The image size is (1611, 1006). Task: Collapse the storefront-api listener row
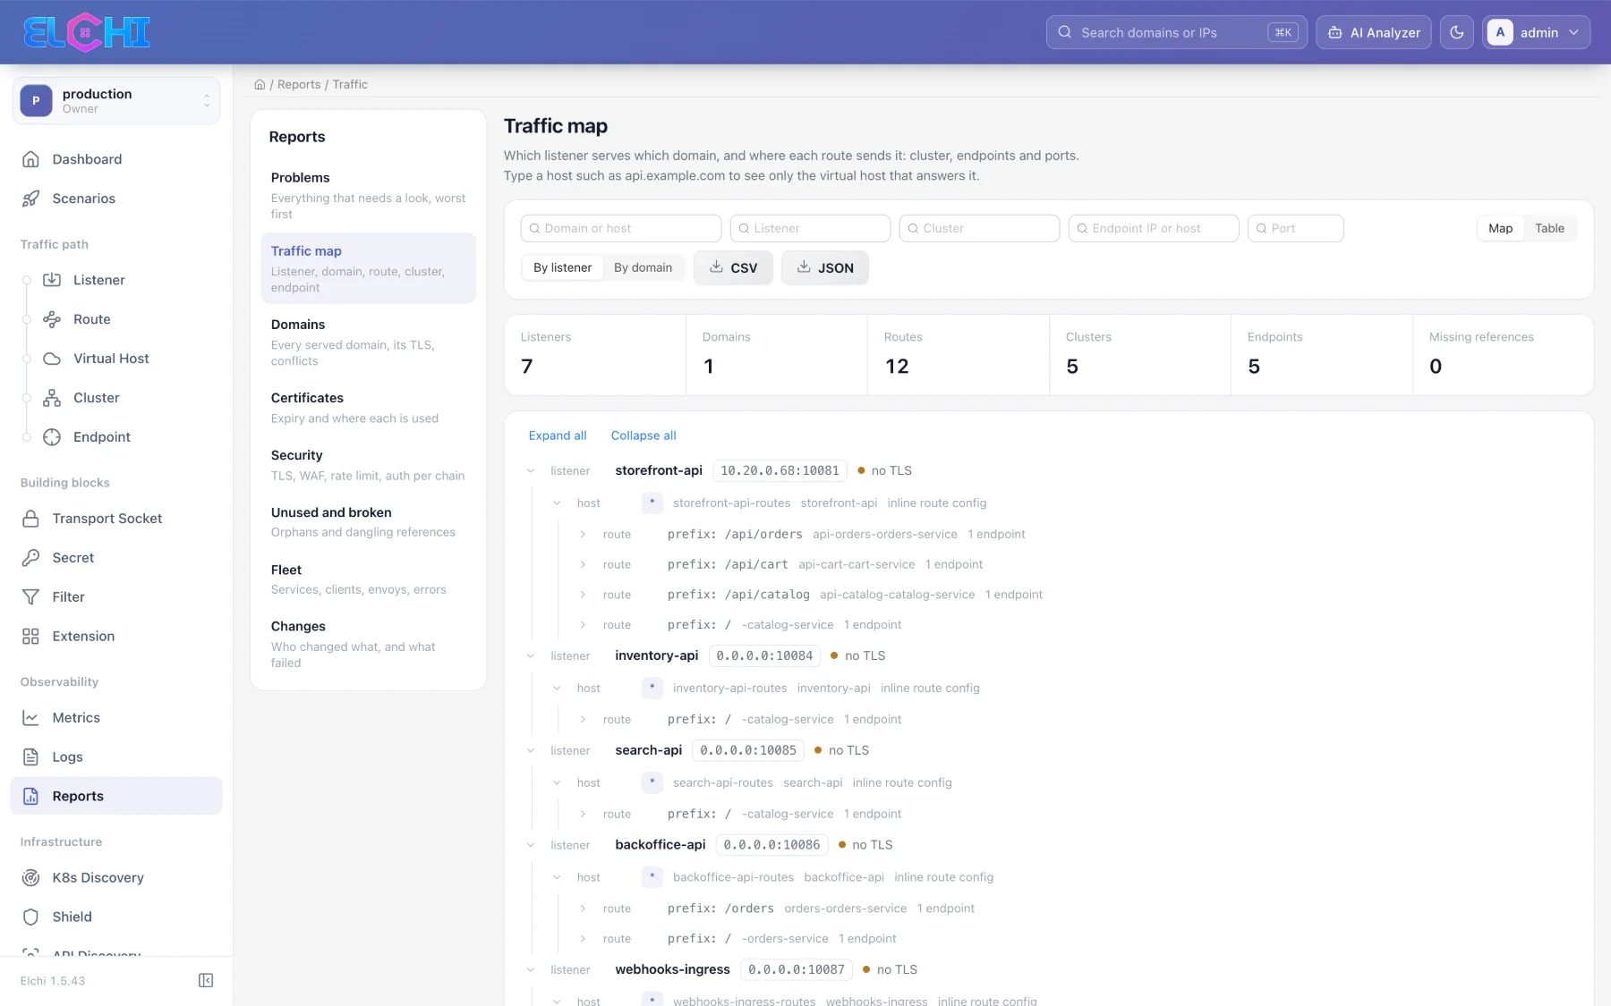coord(531,471)
